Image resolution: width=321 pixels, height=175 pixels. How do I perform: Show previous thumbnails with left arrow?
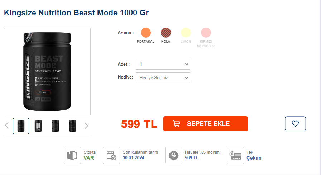(7, 126)
